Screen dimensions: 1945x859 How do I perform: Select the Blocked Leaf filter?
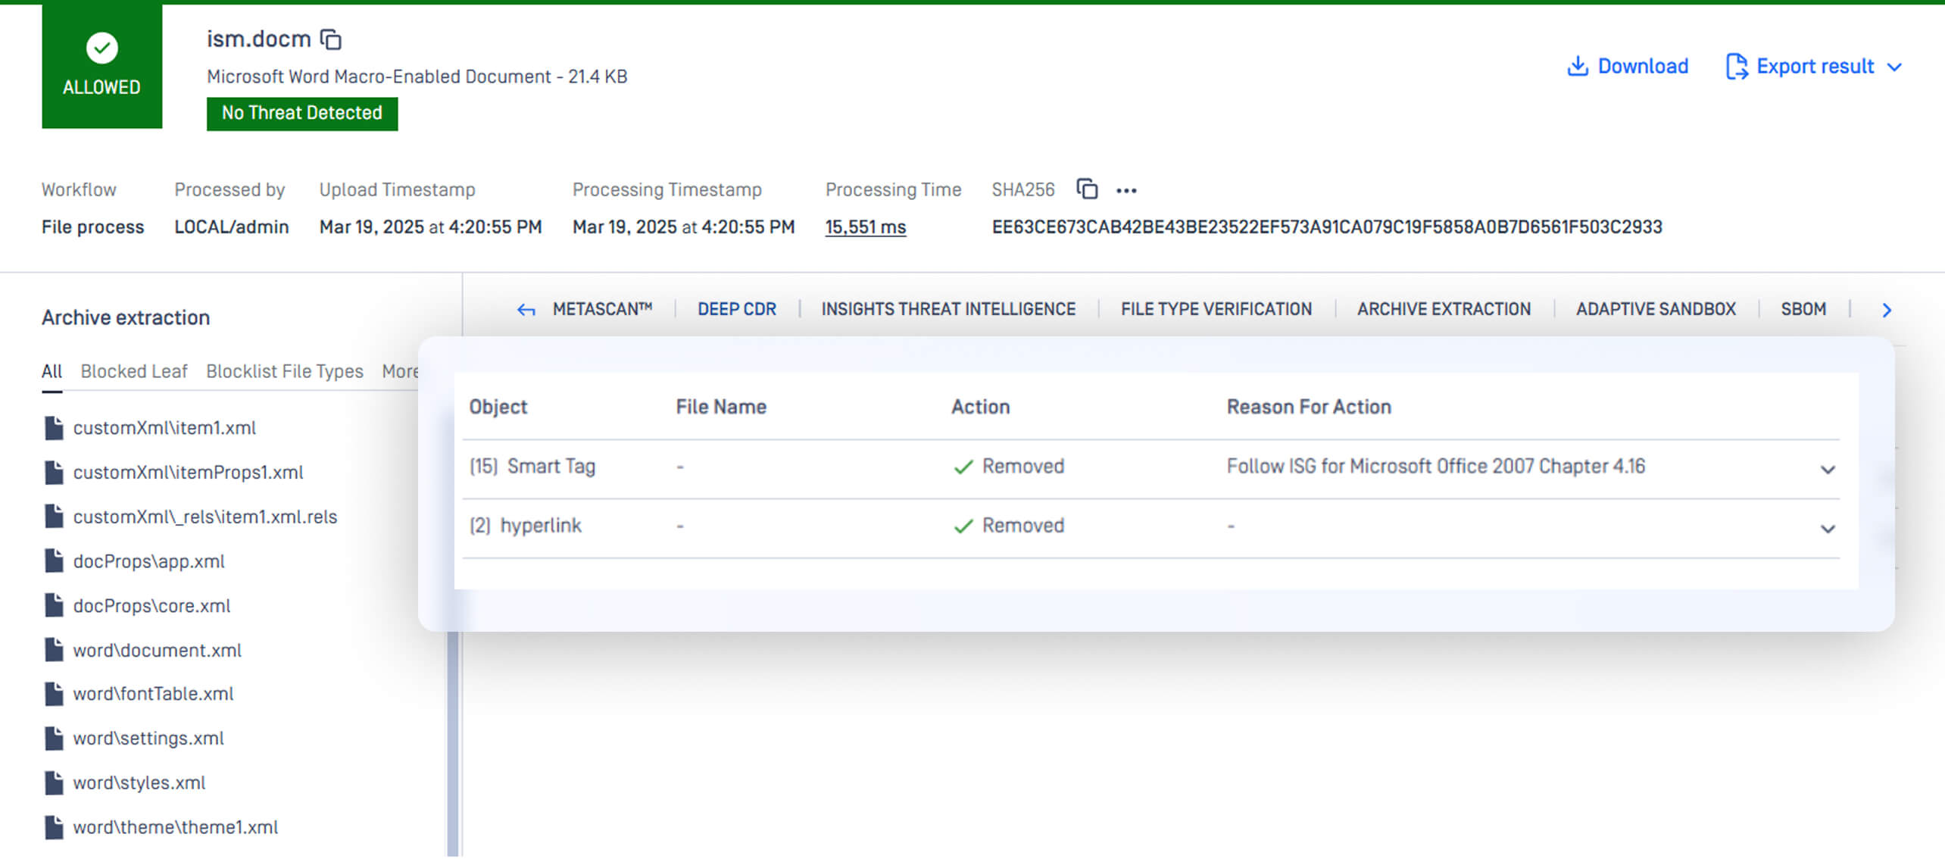(134, 371)
